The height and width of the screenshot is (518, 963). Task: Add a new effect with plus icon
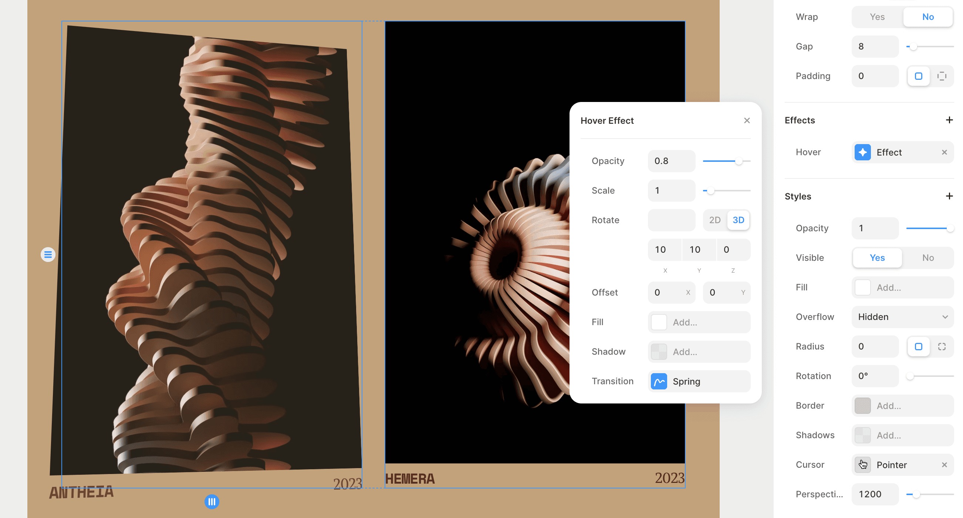click(x=949, y=120)
